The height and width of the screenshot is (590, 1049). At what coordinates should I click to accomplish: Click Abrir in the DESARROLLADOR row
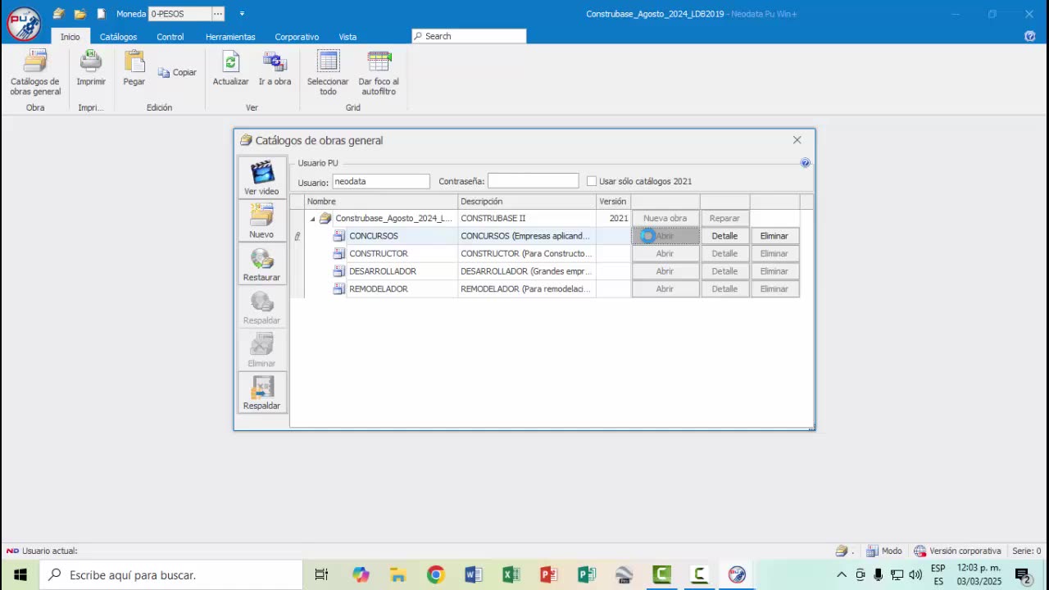click(x=665, y=271)
